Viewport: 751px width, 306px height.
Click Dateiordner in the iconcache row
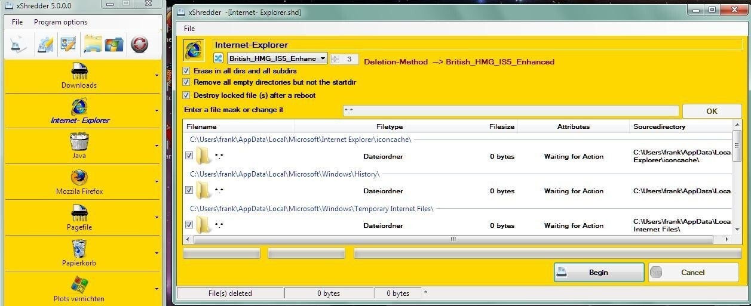click(x=383, y=156)
